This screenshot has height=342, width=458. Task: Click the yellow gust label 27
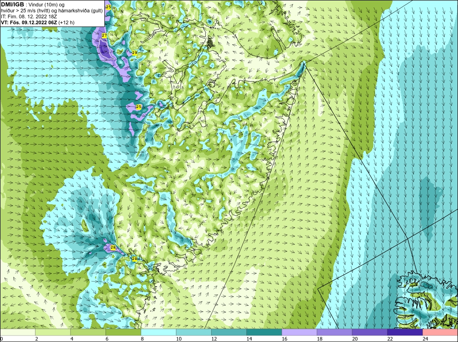click(104, 35)
